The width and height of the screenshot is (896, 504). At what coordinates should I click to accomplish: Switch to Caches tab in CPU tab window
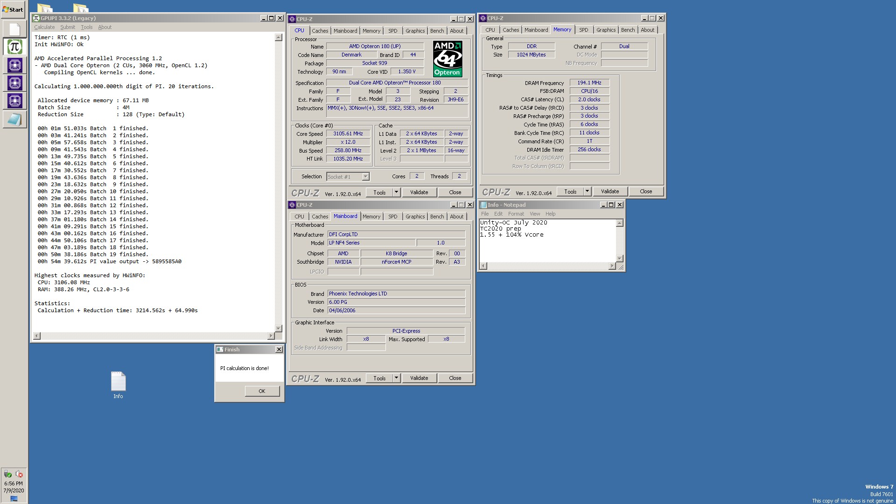(x=320, y=31)
